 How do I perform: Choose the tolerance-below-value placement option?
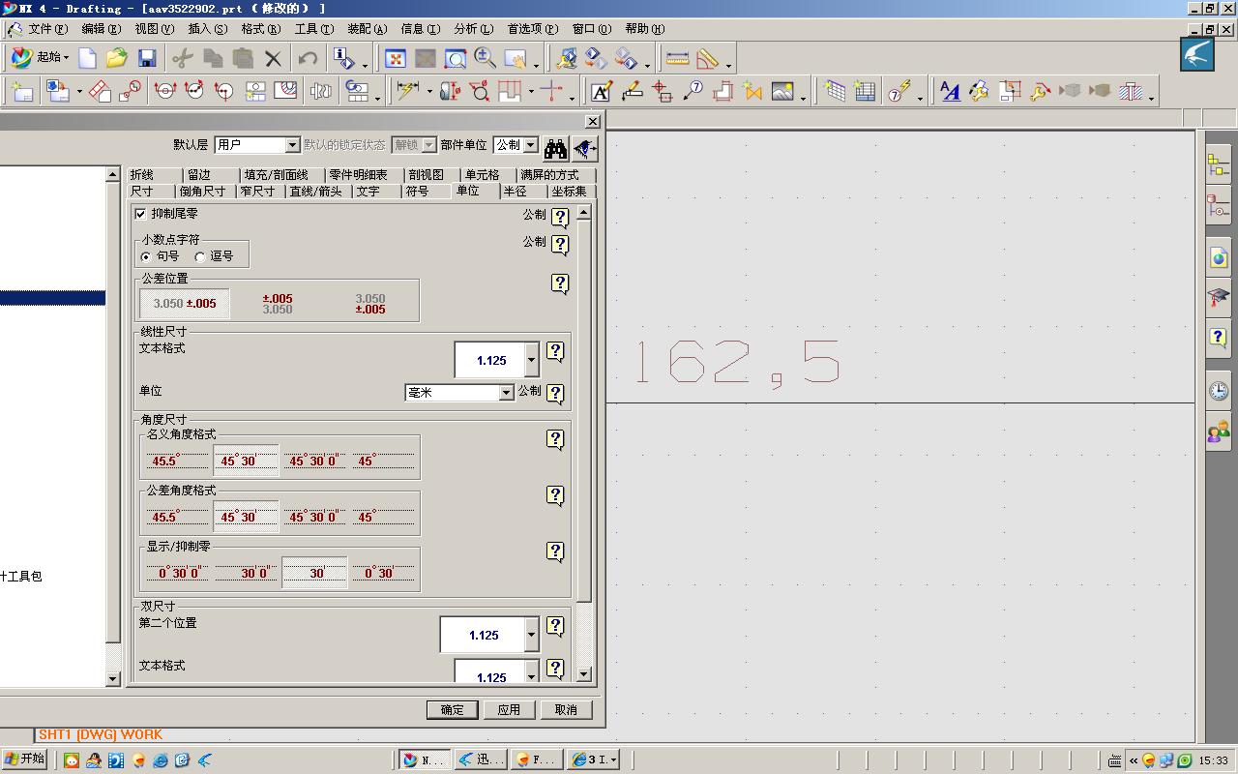(370, 304)
